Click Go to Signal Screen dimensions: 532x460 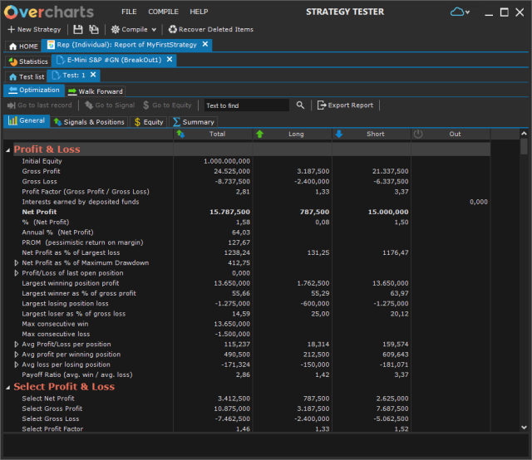(x=110, y=105)
